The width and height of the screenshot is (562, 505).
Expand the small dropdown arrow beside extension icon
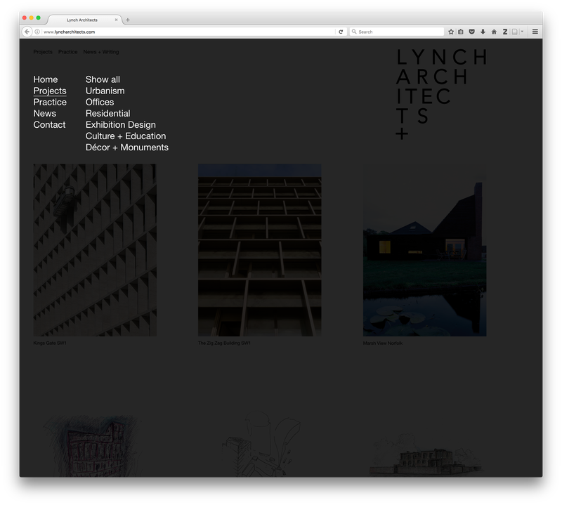pyautogui.click(x=522, y=32)
